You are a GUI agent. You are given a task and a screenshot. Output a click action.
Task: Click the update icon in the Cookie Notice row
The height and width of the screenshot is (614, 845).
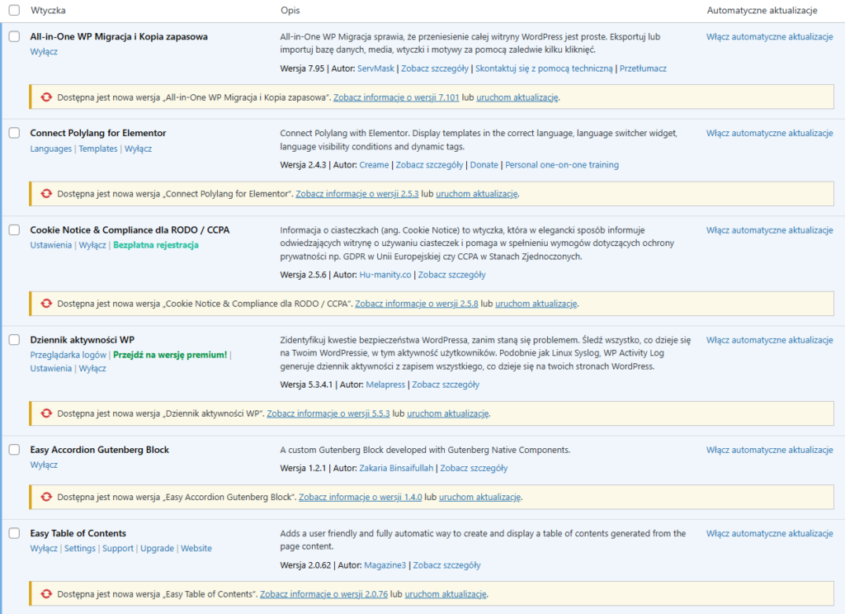[x=46, y=303]
